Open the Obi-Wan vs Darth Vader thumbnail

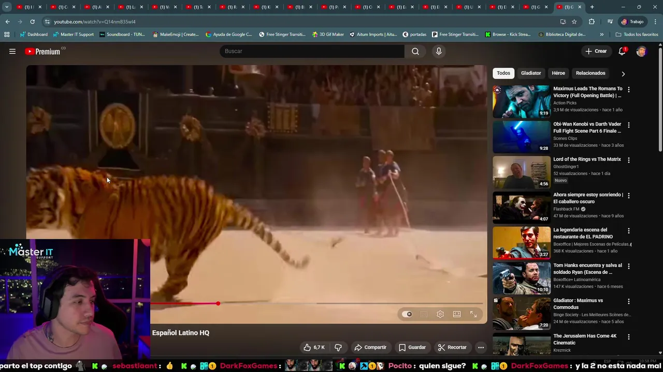coord(521,136)
